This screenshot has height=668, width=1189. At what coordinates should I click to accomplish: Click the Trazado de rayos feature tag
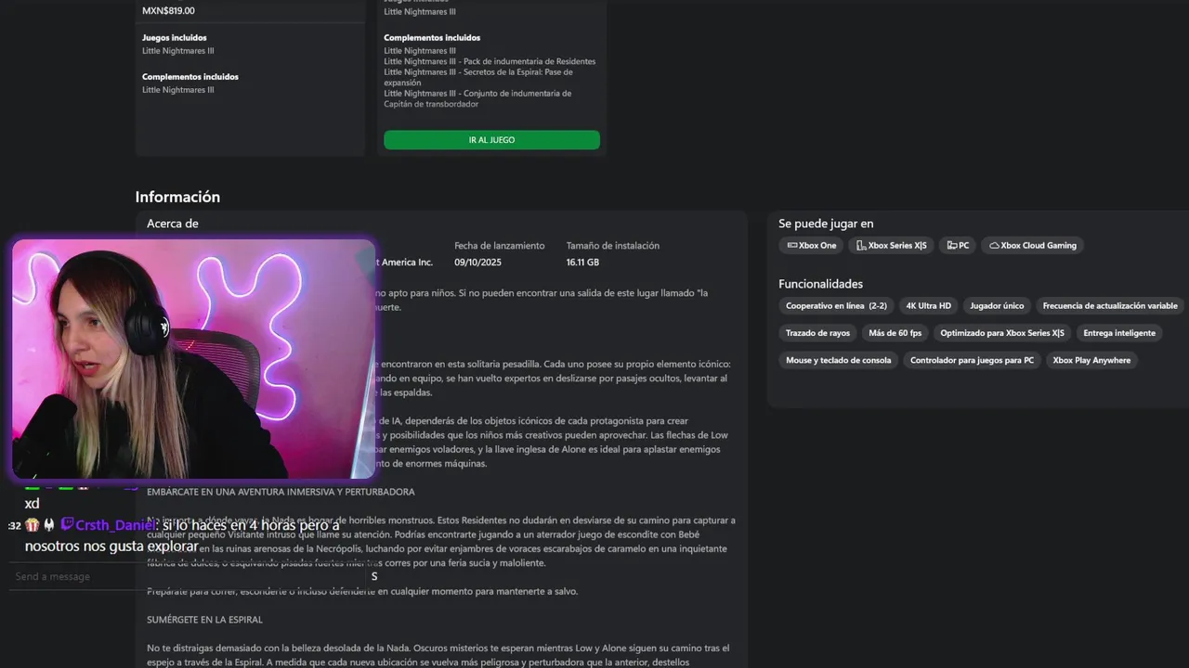coord(817,333)
